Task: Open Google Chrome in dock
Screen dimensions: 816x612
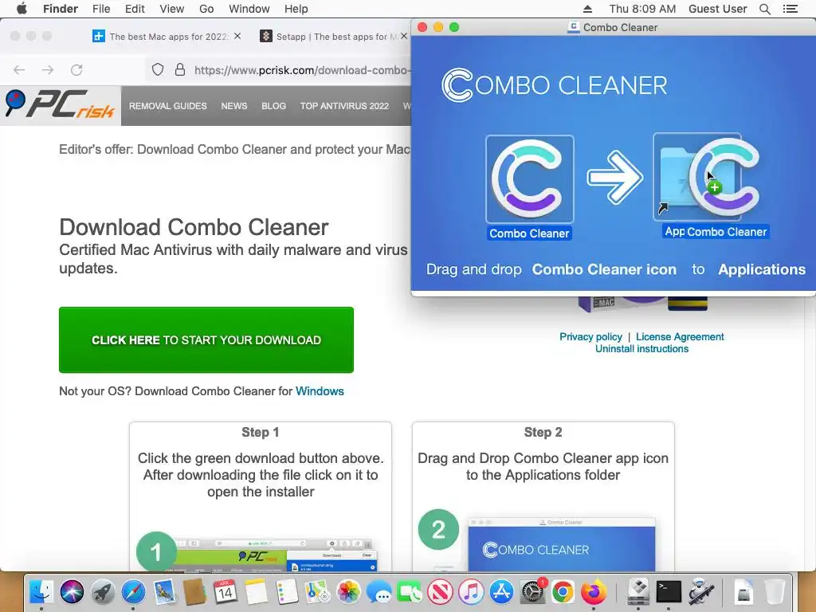Action: (563, 592)
